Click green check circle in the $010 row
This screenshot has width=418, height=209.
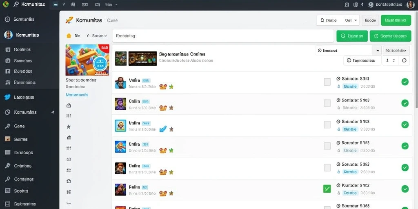405,82
